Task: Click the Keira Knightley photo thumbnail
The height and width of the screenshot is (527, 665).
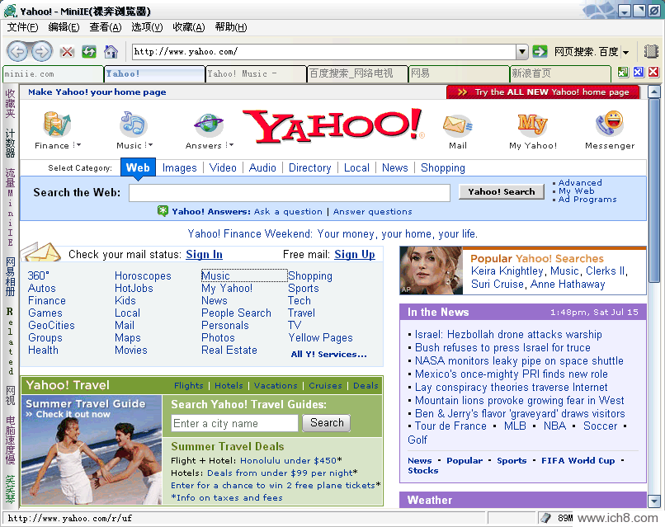Action: 432,271
